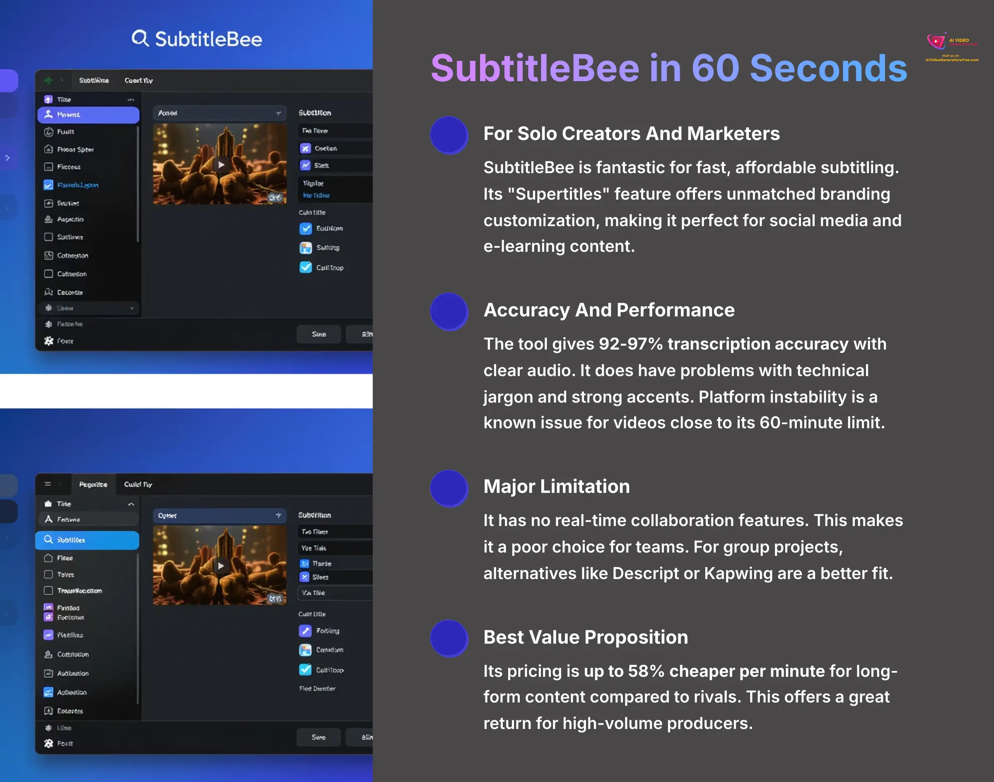Uncheck the Eduliiron checkbox

pos(306,229)
